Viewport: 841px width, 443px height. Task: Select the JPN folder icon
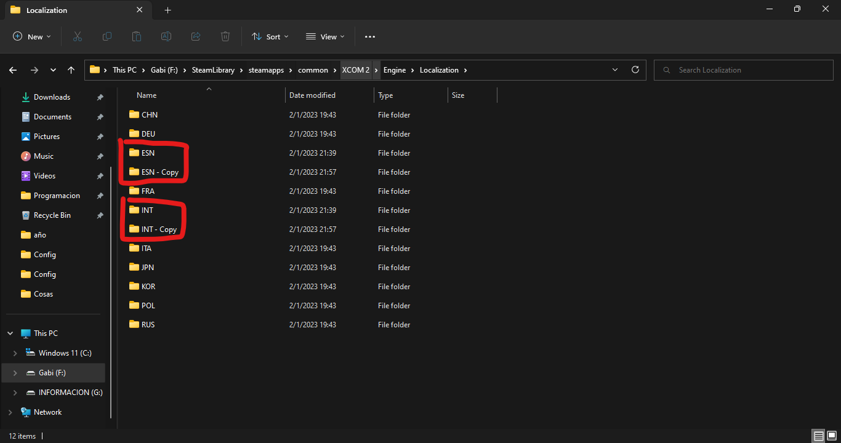click(134, 267)
